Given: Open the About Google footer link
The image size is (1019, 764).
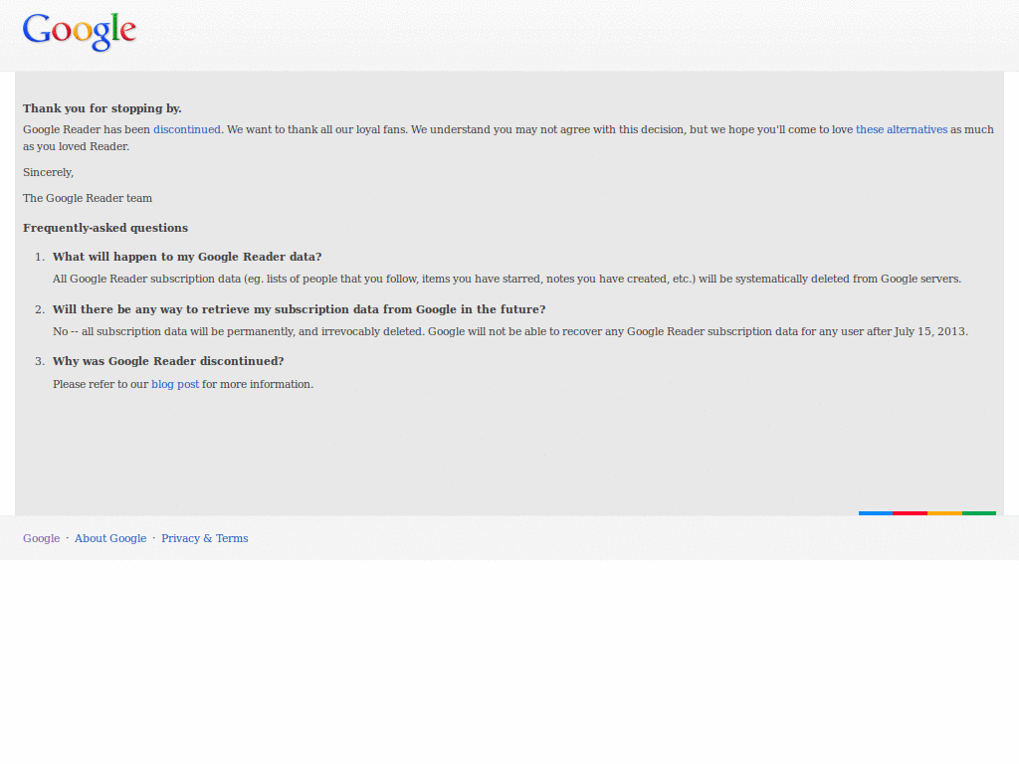Looking at the screenshot, I should click(110, 538).
